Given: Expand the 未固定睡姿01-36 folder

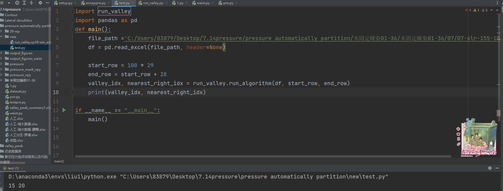Looking at the screenshot, I should 1,80.
